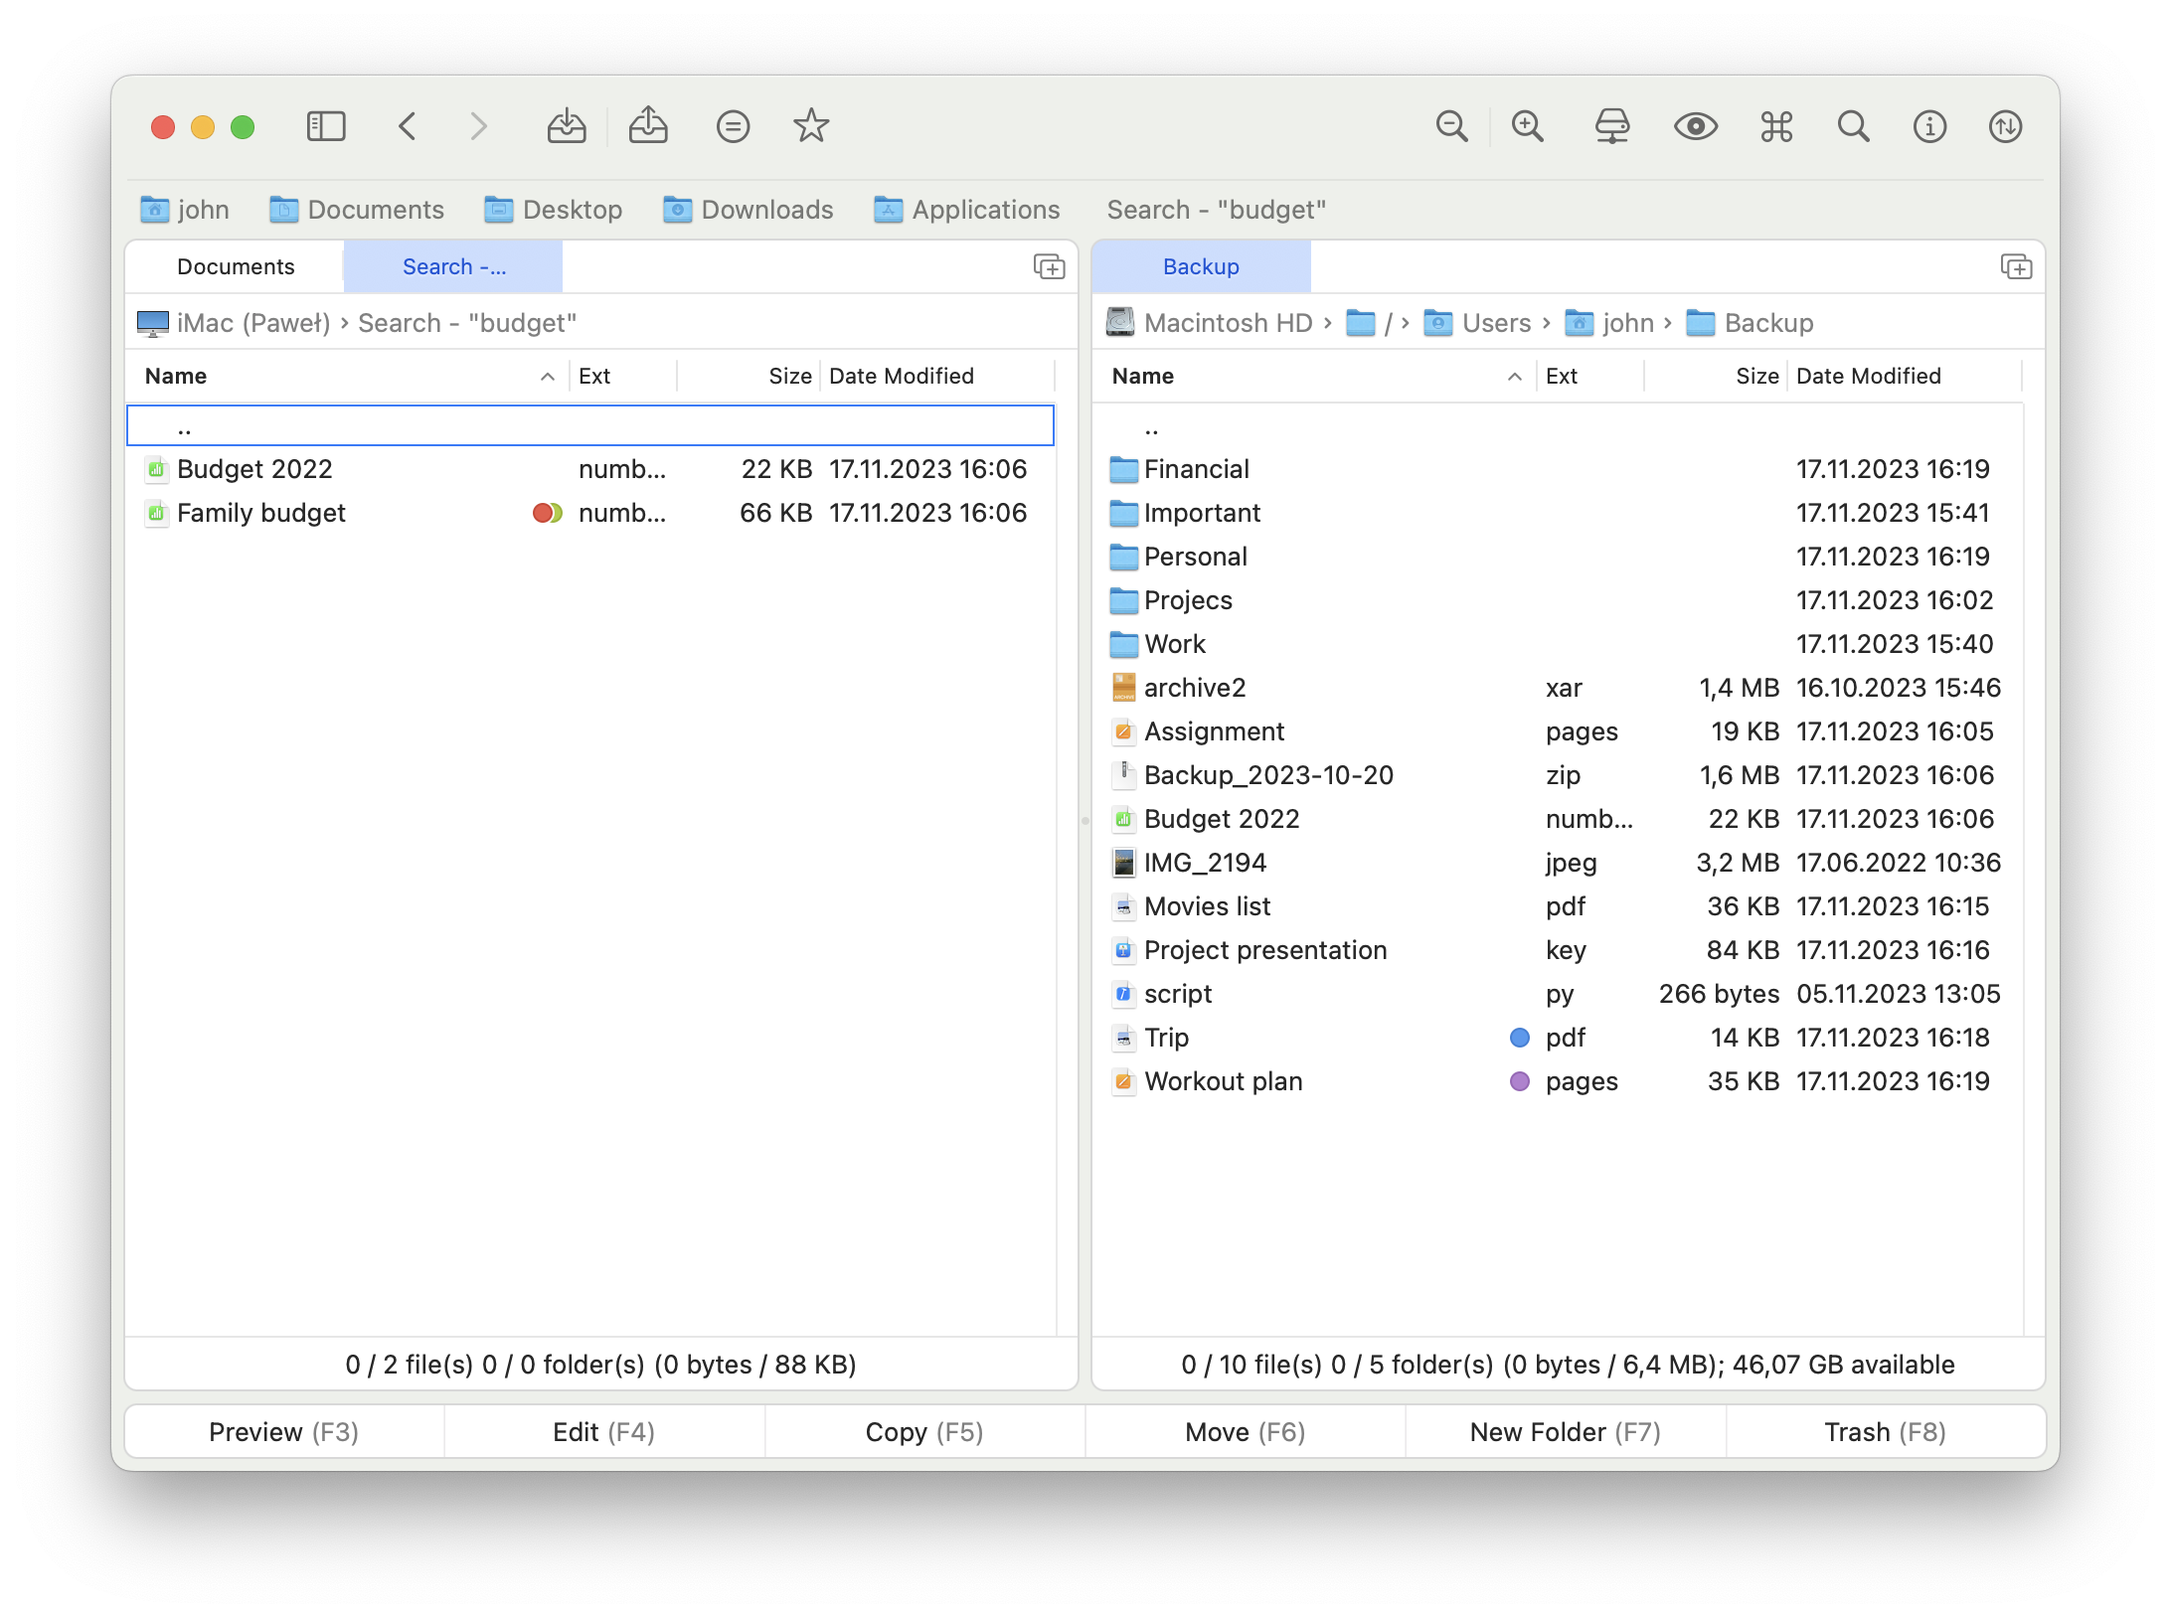Zoom out of the file list
This screenshot has height=1618, width=2171.
[1452, 126]
